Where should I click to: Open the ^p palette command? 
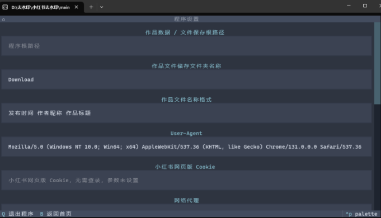point(361,214)
